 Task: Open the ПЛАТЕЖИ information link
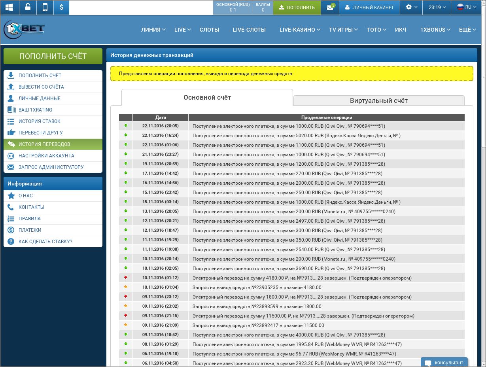[x=30, y=230]
